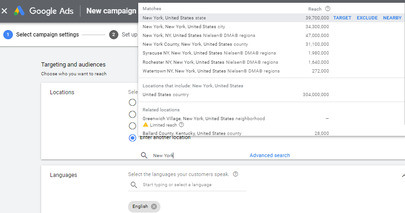The height and width of the screenshot is (213, 405).
Task: Click the Limited reach help icon
Action: point(181,125)
